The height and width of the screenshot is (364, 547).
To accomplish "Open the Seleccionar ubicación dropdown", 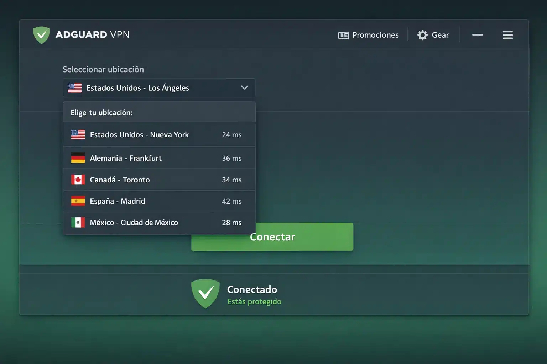I will (x=159, y=87).
